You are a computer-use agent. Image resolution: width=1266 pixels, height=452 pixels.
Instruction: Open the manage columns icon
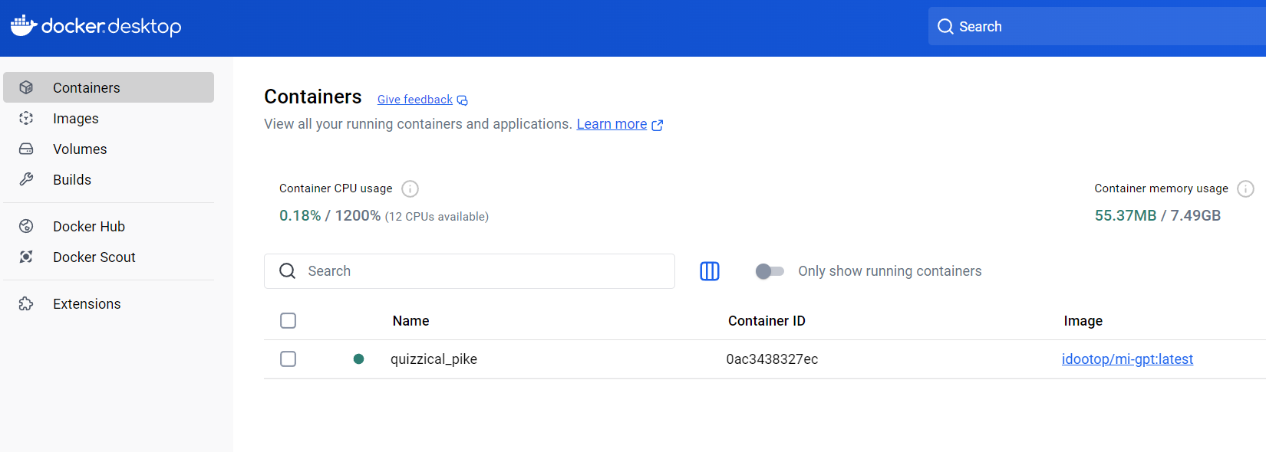(710, 271)
